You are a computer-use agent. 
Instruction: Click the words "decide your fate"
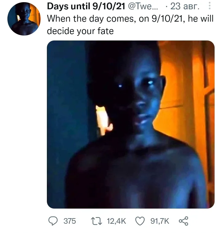click(x=80, y=31)
